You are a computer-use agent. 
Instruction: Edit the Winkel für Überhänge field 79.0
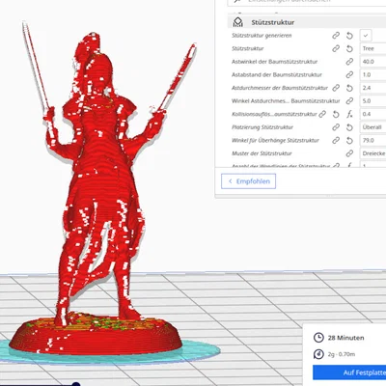point(373,140)
